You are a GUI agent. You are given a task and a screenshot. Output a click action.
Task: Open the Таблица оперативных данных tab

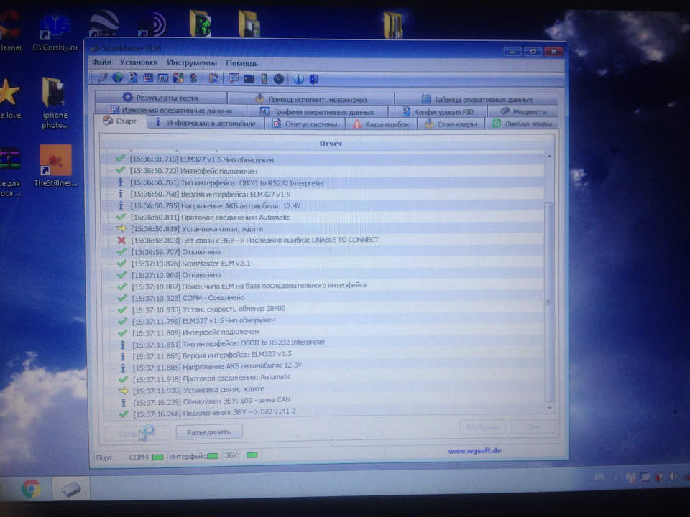coord(477,99)
